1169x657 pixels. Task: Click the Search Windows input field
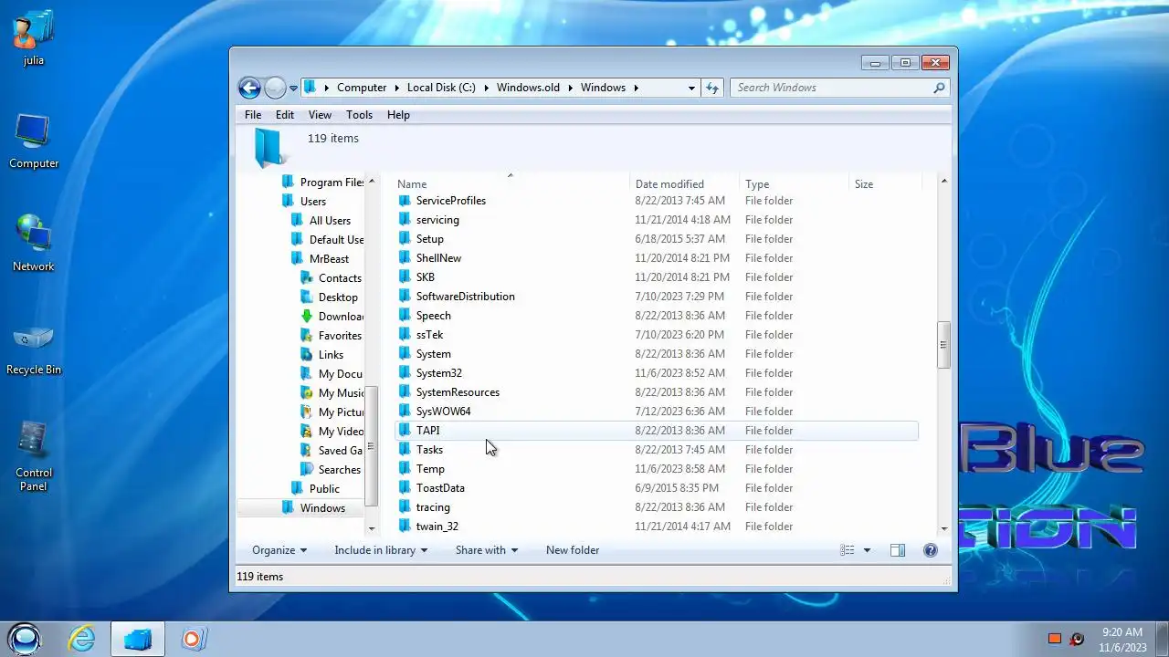pos(829,88)
